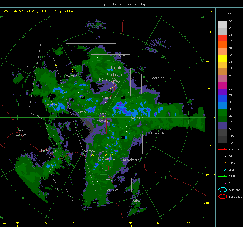The image size is (243, 227).
Task: Click the yellow diamond marker above Calgary label
Action: coord(107,155)
